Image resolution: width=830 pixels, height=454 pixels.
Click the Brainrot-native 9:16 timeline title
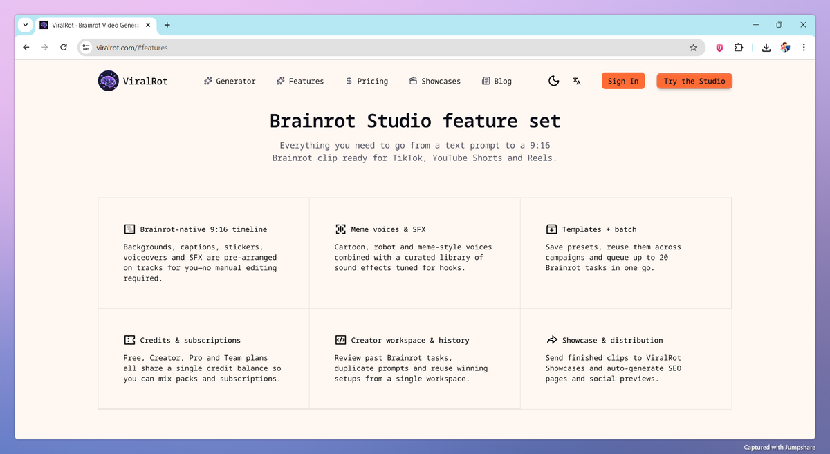pyautogui.click(x=203, y=229)
